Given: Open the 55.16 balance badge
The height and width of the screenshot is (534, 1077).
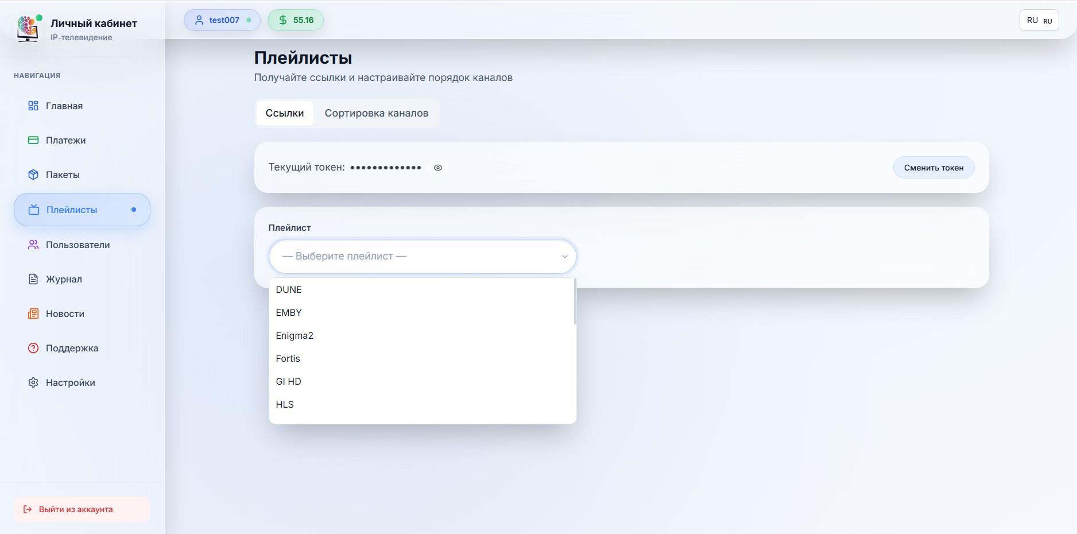Looking at the screenshot, I should click(296, 20).
